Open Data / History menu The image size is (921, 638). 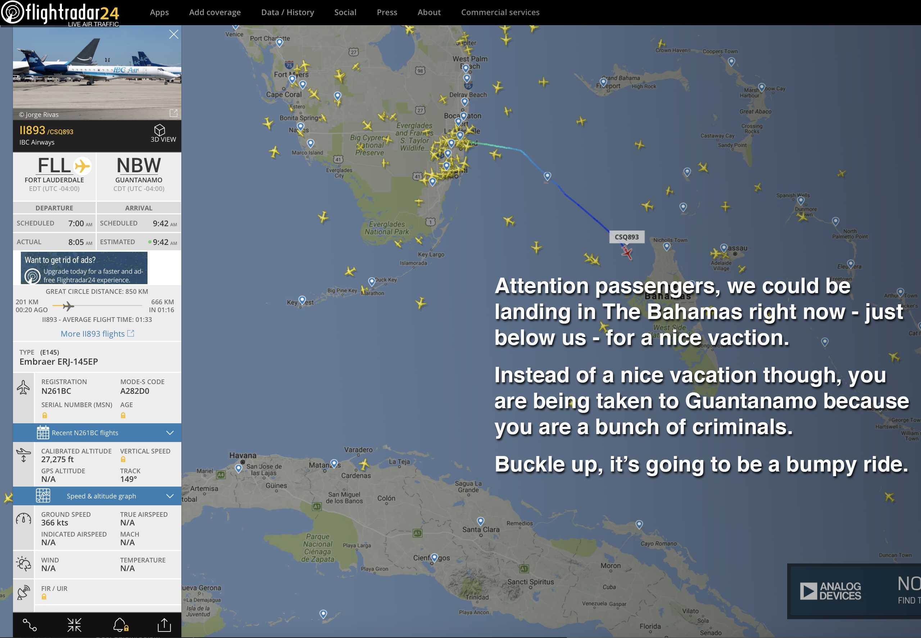click(287, 12)
